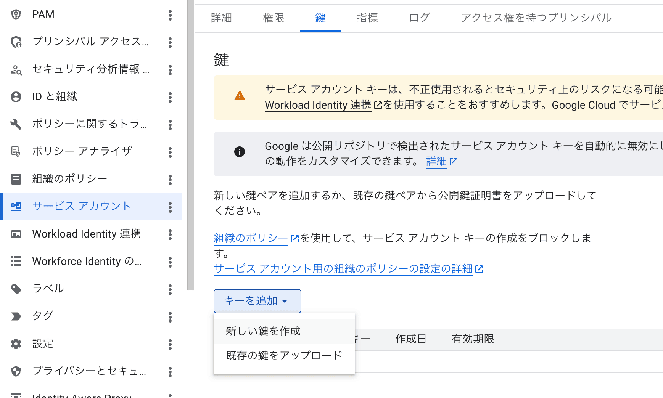Image resolution: width=663 pixels, height=398 pixels.
Task: Open the three-dot menu for ラベル
Action: 170,290
